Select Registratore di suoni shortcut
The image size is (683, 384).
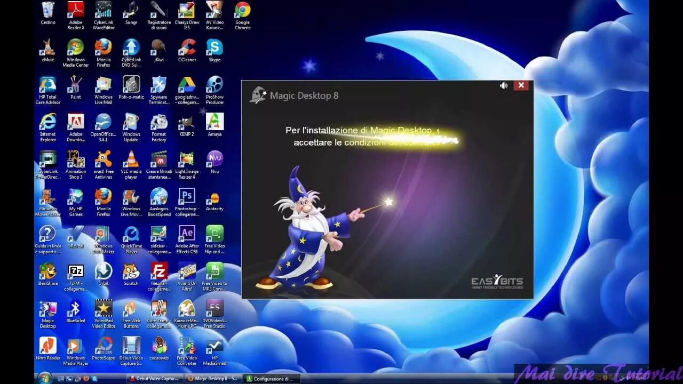(x=159, y=15)
